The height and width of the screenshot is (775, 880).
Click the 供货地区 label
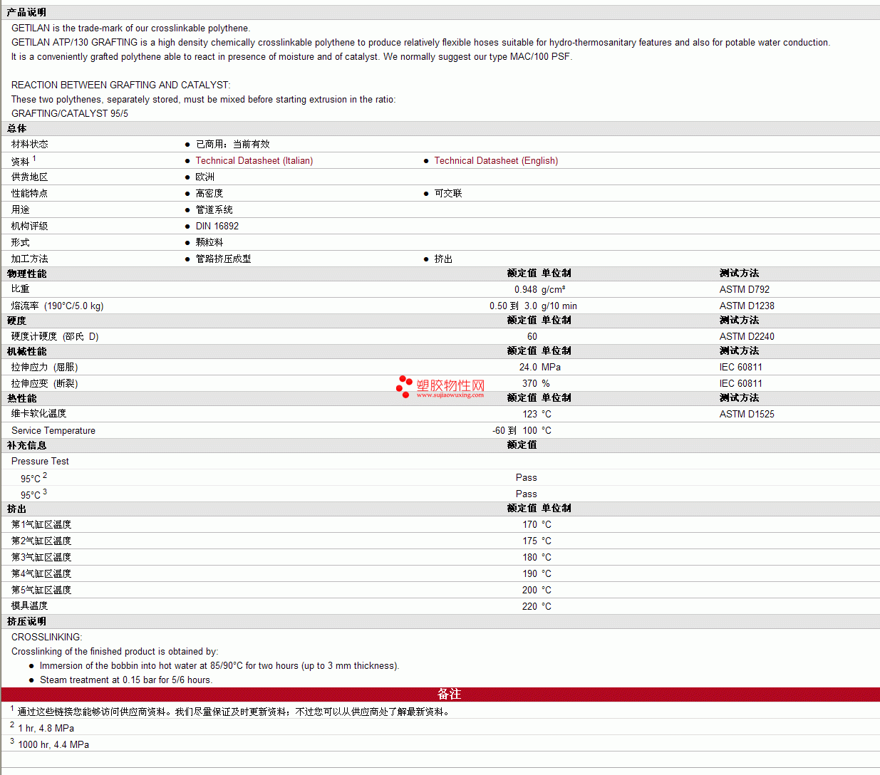click(x=30, y=177)
